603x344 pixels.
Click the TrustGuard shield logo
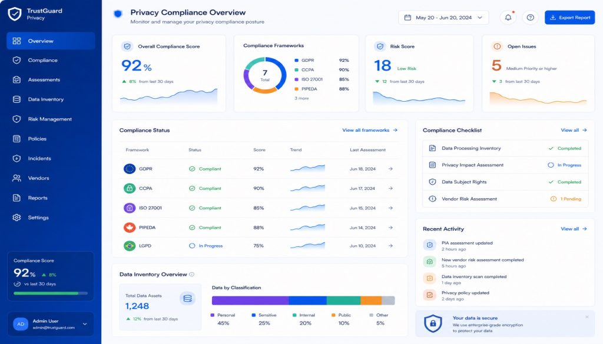(x=15, y=14)
